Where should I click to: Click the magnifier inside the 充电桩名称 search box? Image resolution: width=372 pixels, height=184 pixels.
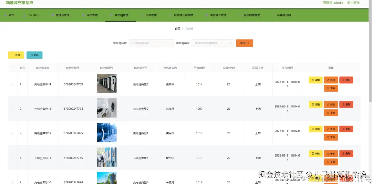coord(132,43)
